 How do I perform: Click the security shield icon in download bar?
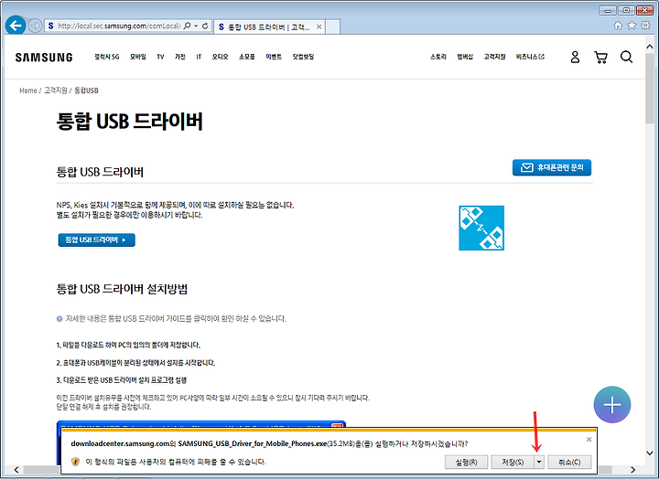click(x=75, y=462)
